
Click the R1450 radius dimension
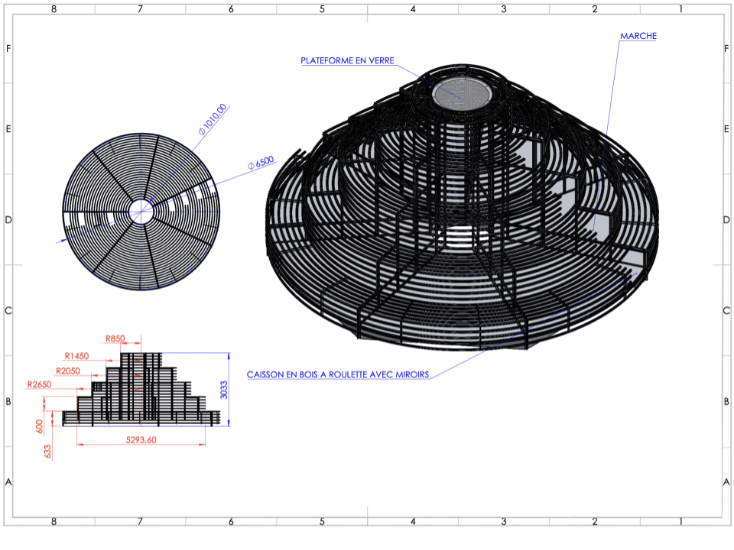coord(76,355)
